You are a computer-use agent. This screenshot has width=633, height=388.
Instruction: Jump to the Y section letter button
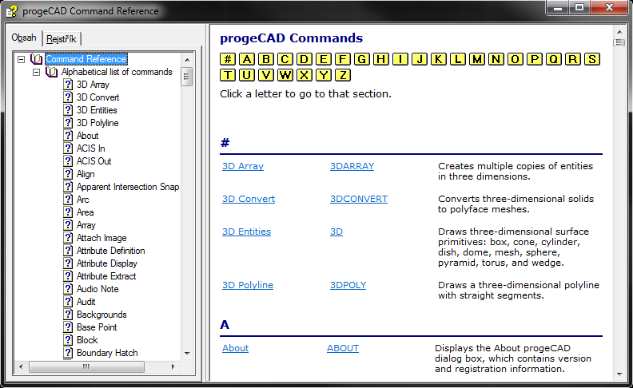324,75
